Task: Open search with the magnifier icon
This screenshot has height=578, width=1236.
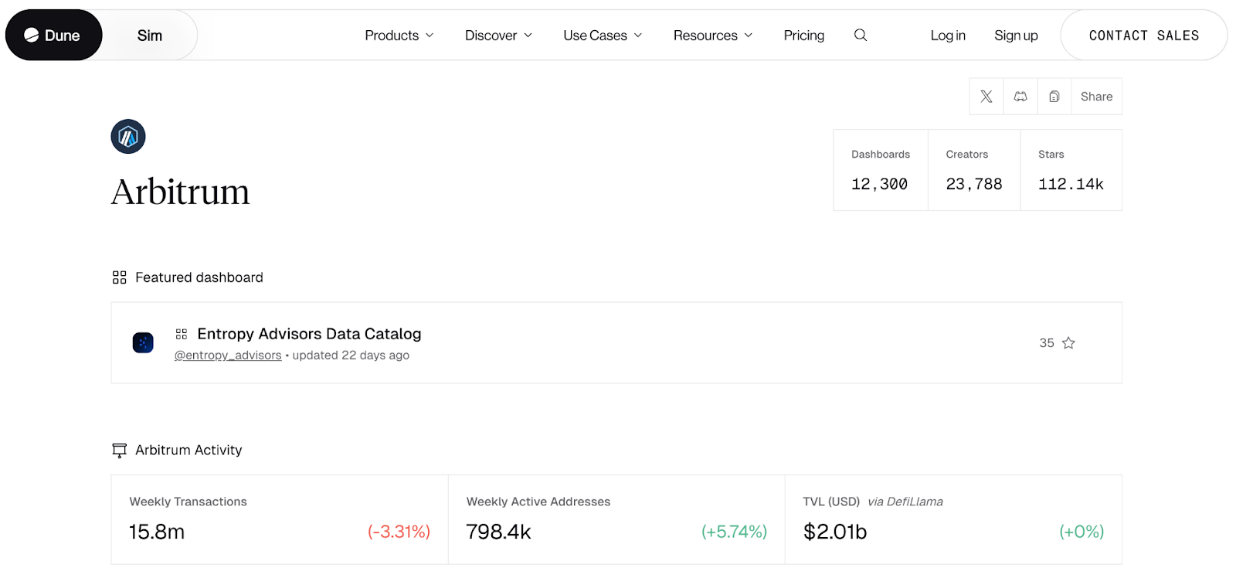Action: tap(861, 36)
